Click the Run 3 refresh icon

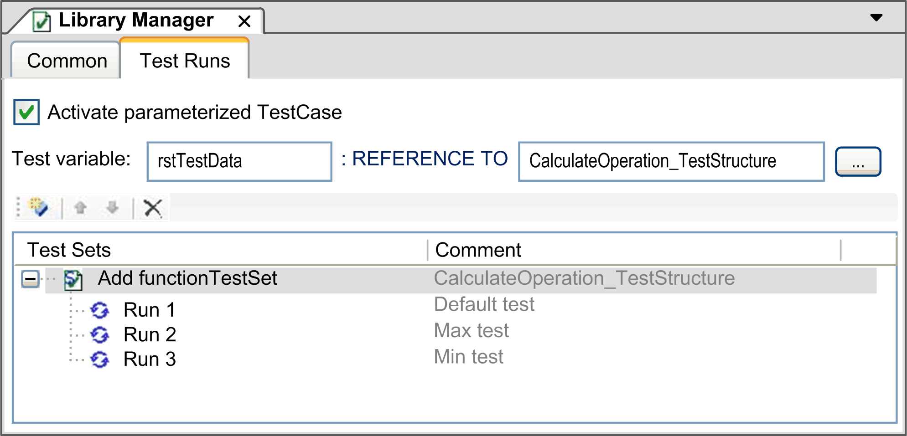[x=100, y=359]
